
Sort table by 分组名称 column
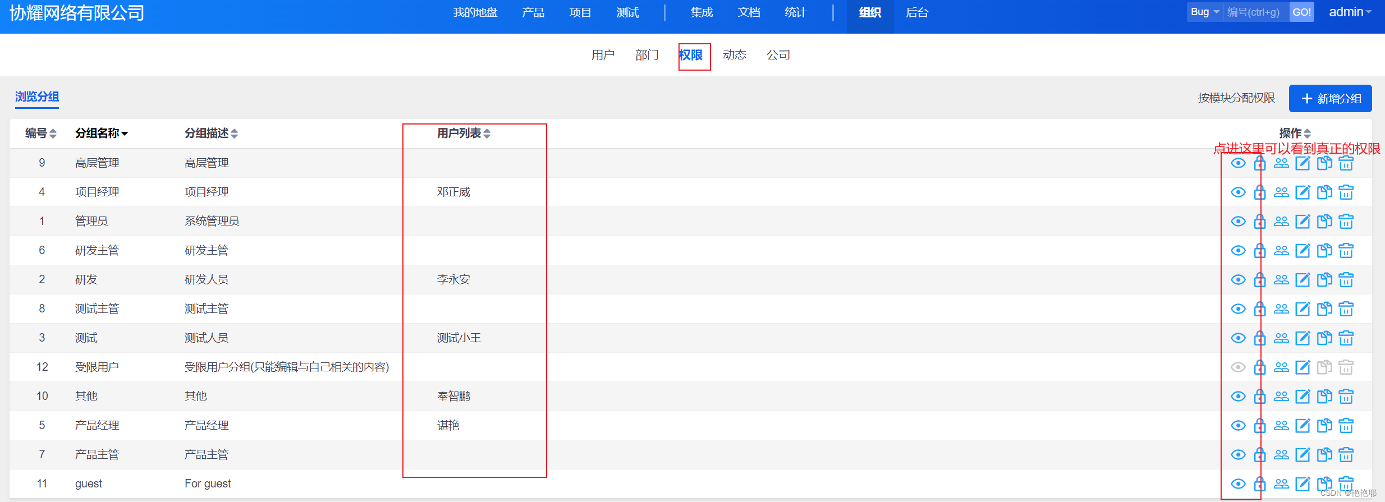click(102, 133)
